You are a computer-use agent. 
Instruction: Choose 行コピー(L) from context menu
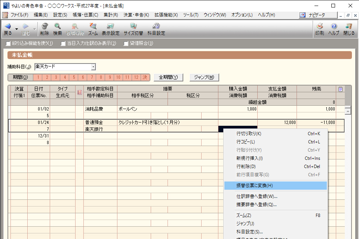point(276,142)
